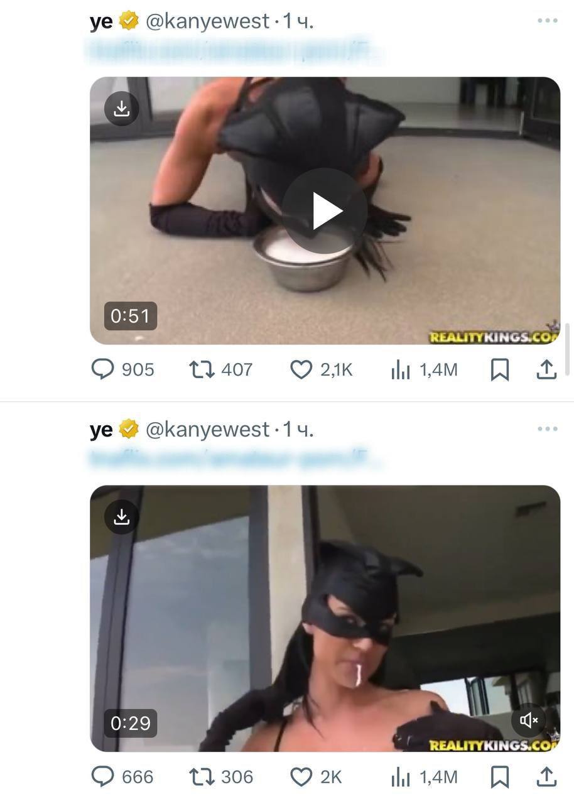Reply to second tweet with 666 comments
This screenshot has width=574, height=804.
point(103,777)
